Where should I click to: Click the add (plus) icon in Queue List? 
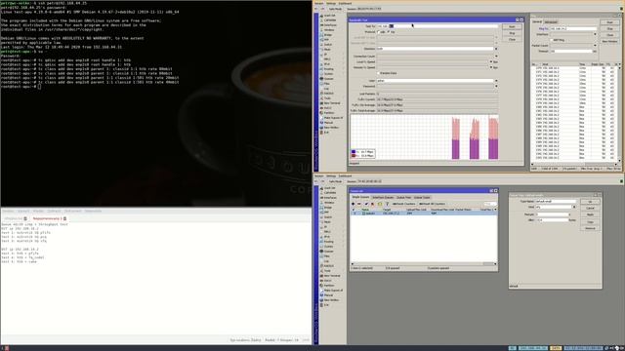[354, 204]
